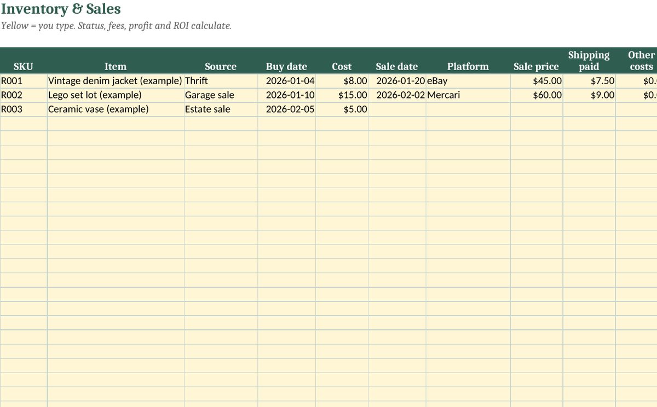
Task: Select the Vintage denim jacket item cell
Action: point(116,81)
